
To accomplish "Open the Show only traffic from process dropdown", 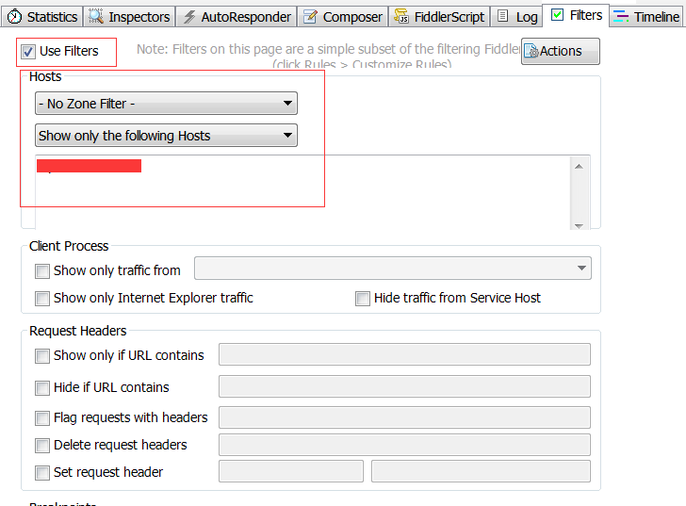I will [x=392, y=269].
